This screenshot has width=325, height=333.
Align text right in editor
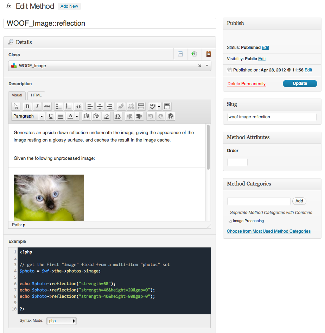(110, 106)
